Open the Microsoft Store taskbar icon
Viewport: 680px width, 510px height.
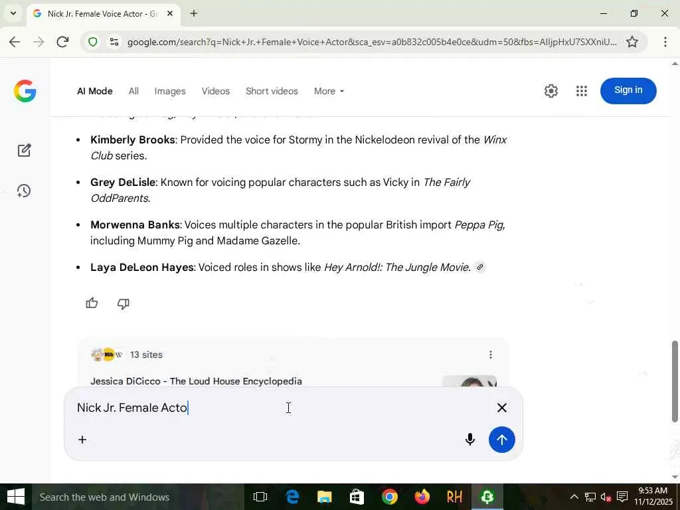[357, 497]
